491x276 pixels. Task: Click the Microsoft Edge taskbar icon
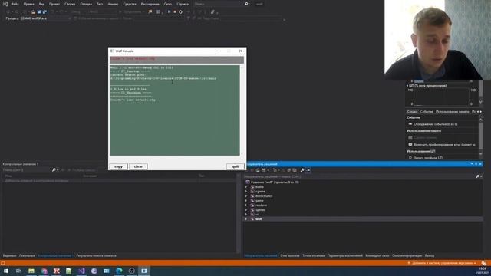(x=119, y=271)
